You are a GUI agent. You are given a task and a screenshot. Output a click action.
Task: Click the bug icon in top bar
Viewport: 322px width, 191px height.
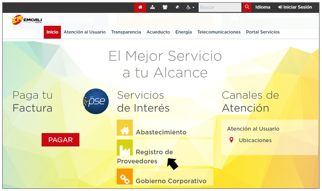pyautogui.click(x=177, y=7)
